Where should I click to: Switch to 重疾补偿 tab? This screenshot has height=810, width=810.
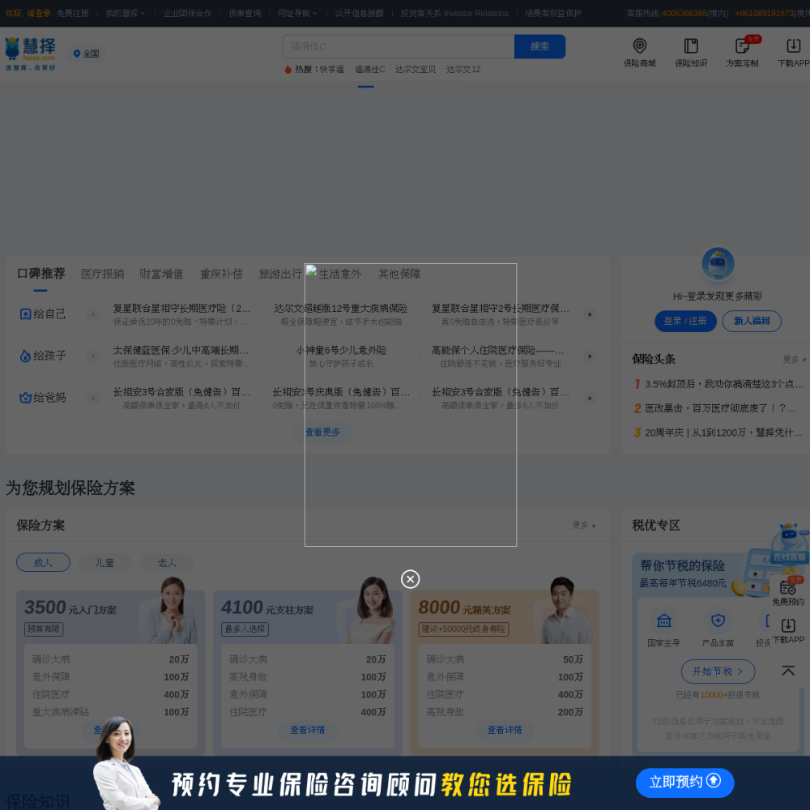click(x=221, y=274)
